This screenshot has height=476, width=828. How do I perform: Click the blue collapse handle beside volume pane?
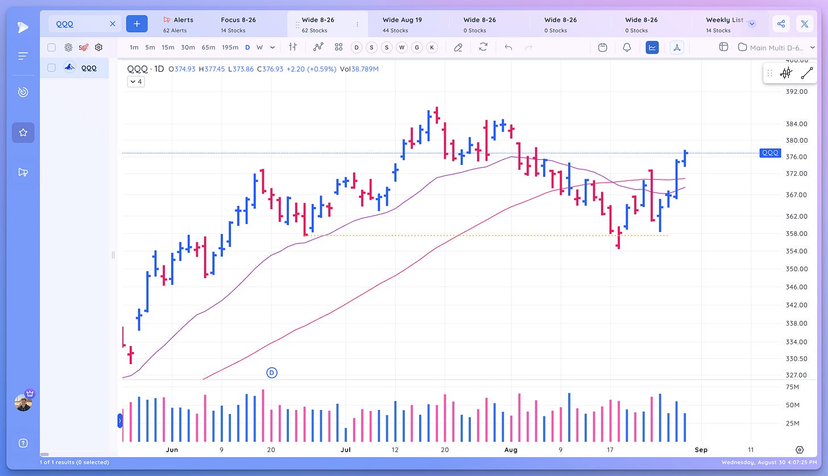[x=119, y=421]
